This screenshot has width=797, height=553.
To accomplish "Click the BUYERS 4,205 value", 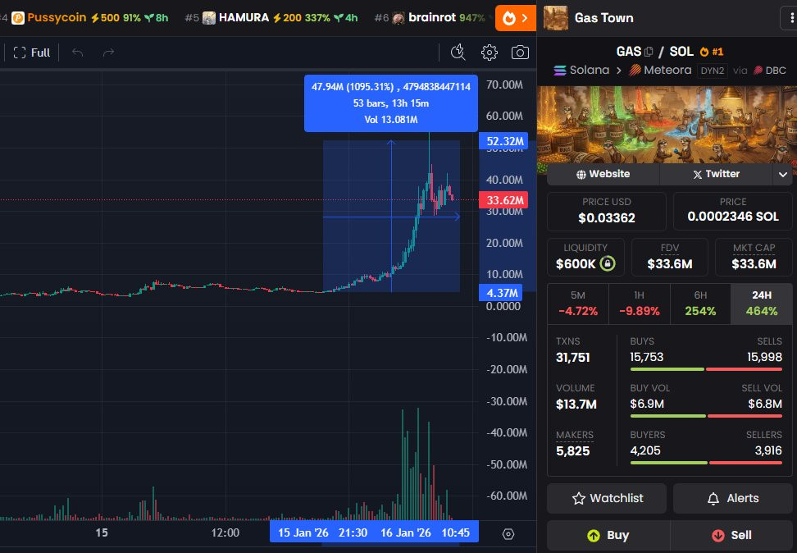I will click(645, 450).
